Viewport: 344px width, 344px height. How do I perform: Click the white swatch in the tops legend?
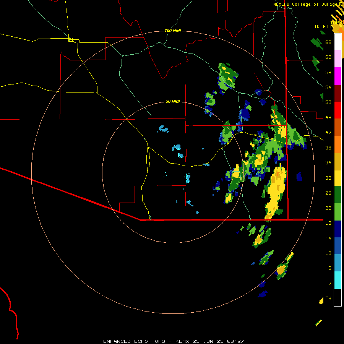[x=338, y=42]
